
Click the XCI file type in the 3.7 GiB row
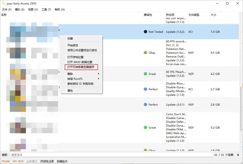(x=190, y=89)
